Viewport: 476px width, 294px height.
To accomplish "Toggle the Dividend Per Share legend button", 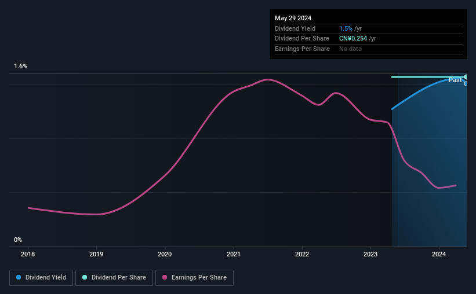I will click(x=114, y=278).
